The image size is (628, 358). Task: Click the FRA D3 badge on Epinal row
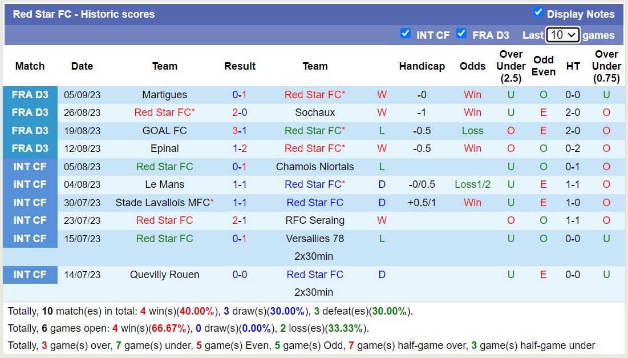[30, 148]
